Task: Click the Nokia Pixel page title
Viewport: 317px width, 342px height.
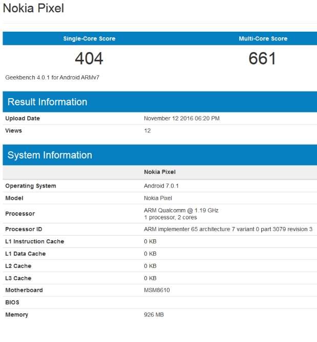Action: 33,8
